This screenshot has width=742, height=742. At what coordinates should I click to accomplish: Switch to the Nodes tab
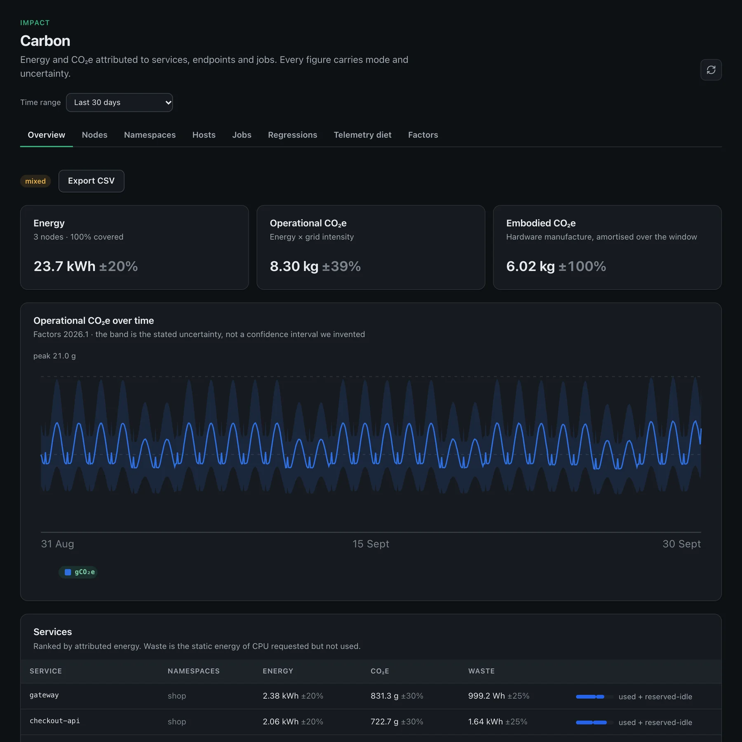[x=94, y=135]
